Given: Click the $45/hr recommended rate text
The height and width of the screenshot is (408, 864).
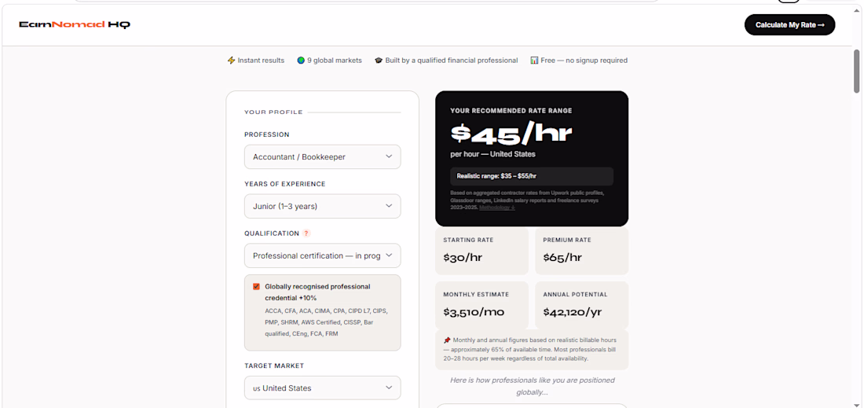Looking at the screenshot, I should pyautogui.click(x=511, y=133).
